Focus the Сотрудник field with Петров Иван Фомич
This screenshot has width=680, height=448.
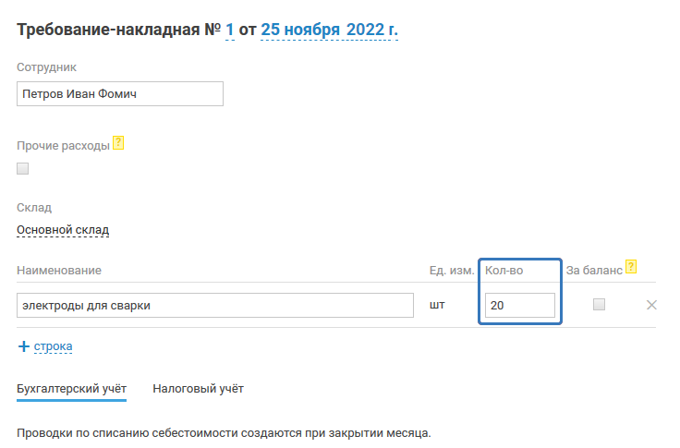[120, 94]
